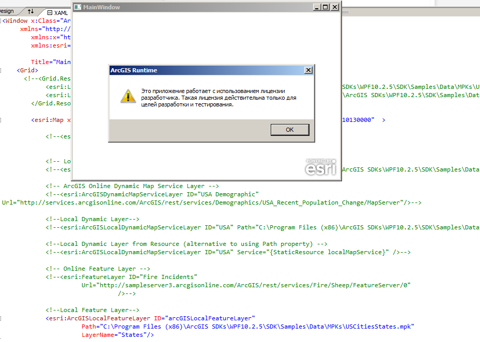Switch to the XAML tab
This screenshot has height=342, width=480.
pos(57,13)
